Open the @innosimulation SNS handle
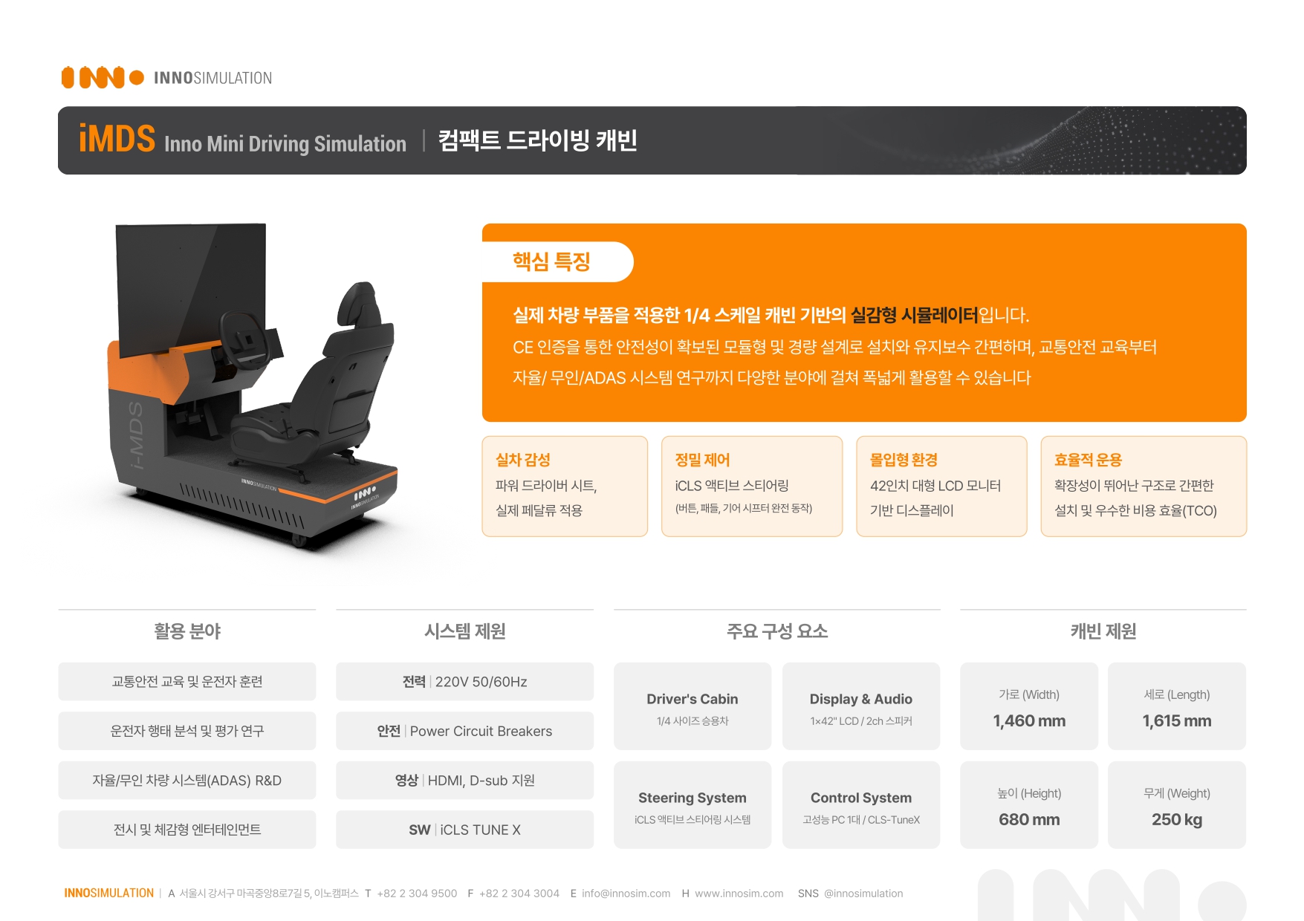 (863, 894)
